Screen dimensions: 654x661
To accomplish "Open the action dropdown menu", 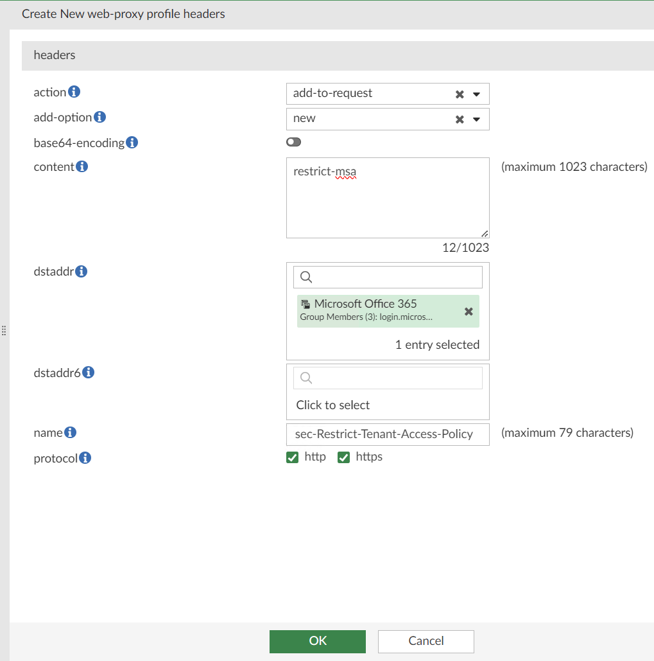I will (476, 93).
